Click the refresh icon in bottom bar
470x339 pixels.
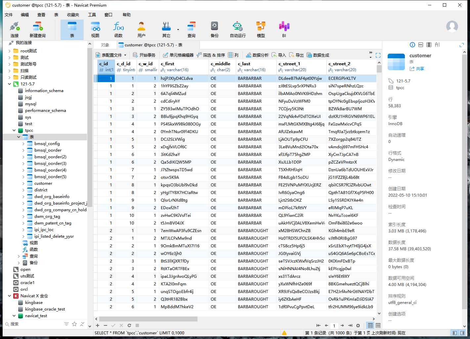click(x=129, y=325)
